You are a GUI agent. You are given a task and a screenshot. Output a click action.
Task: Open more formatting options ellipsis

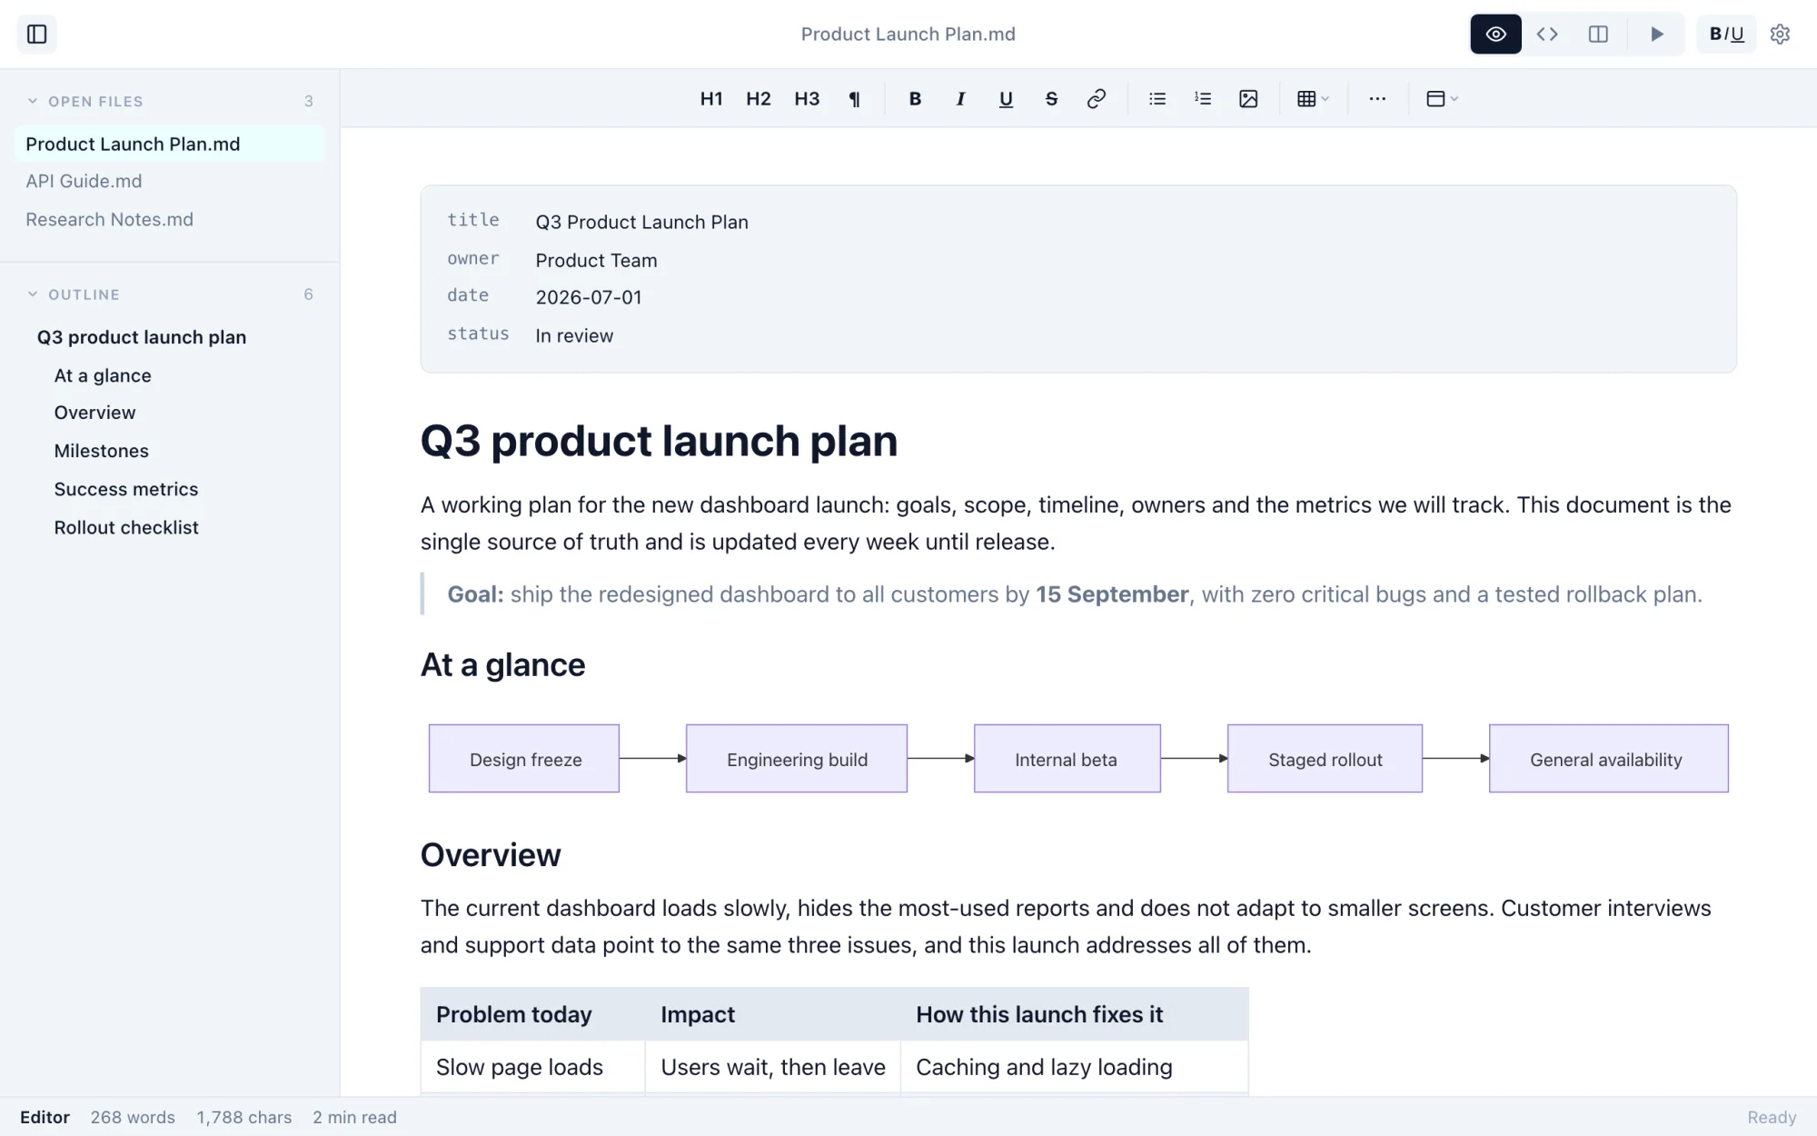pyautogui.click(x=1377, y=99)
